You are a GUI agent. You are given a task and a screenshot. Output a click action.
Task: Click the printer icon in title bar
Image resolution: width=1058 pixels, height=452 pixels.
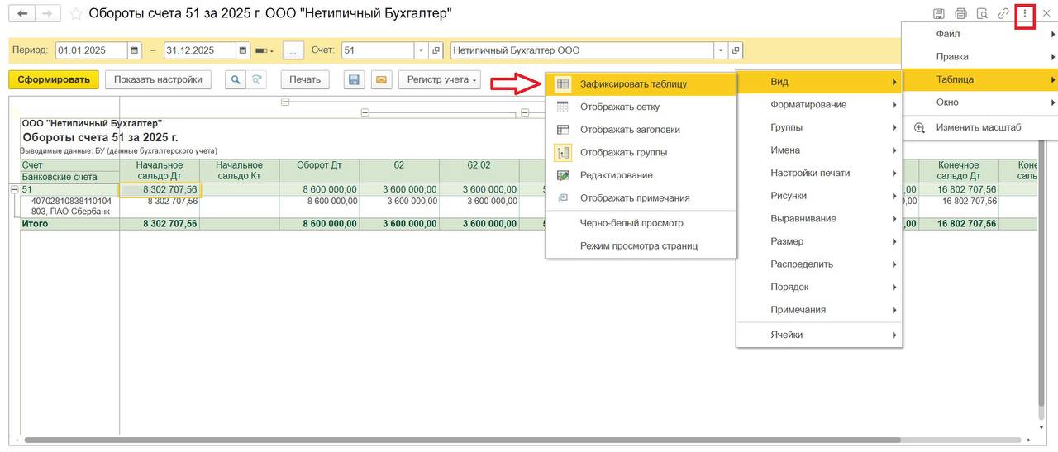point(960,14)
